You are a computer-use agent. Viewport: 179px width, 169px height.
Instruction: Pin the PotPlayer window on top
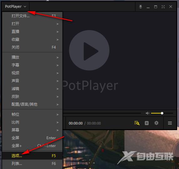point(140,7)
